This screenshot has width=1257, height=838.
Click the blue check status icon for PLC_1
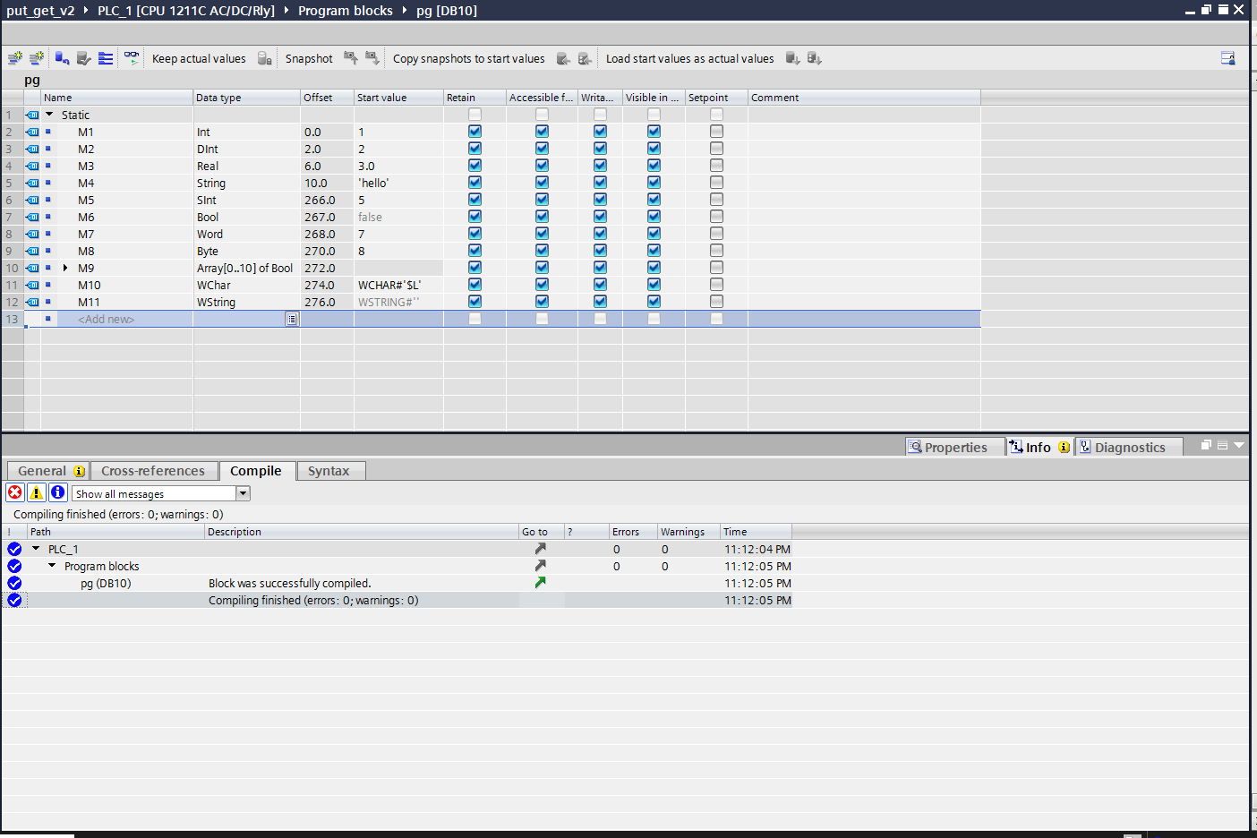tap(14, 549)
